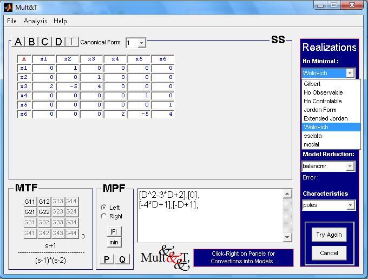Click the Try Again button

click(329, 235)
